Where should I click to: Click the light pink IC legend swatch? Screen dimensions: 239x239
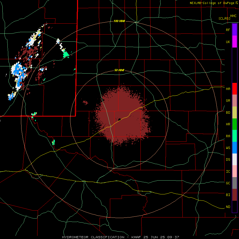pyautogui.click(x=234, y=171)
